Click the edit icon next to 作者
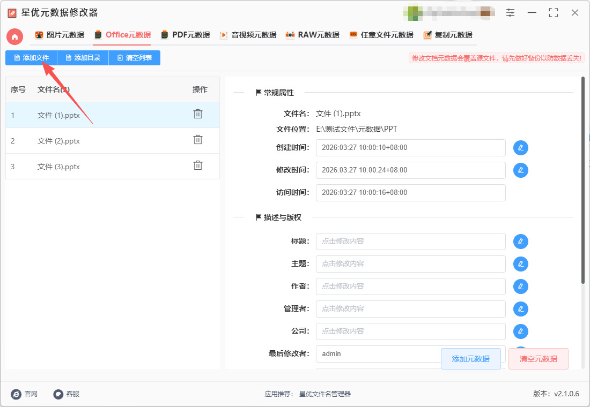Screen dimensions: 590x407 (520, 287)
